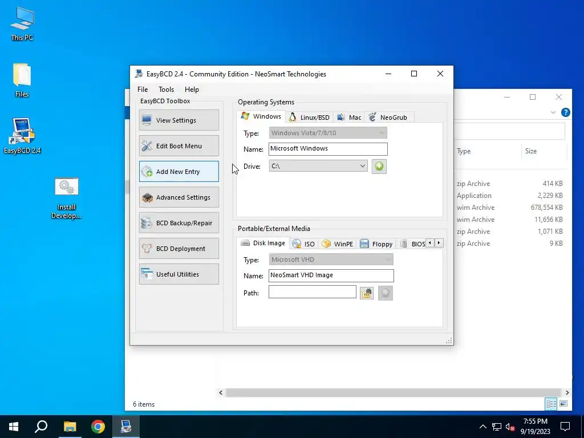Click Explorer horizontal scrollbar
The height and width of the screenshot is (438, 584).
393,392
